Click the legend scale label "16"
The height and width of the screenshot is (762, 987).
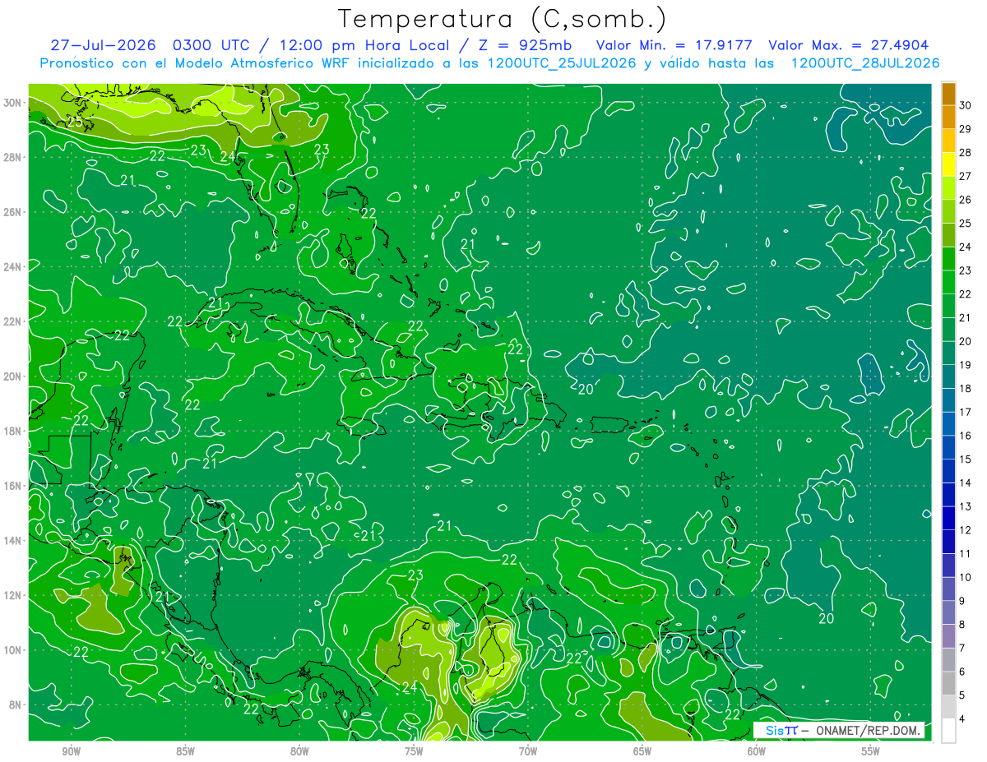pyautogui.click(x=965, y=436)
